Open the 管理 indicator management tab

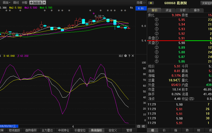pyautogui.click(x=129, y=130)
